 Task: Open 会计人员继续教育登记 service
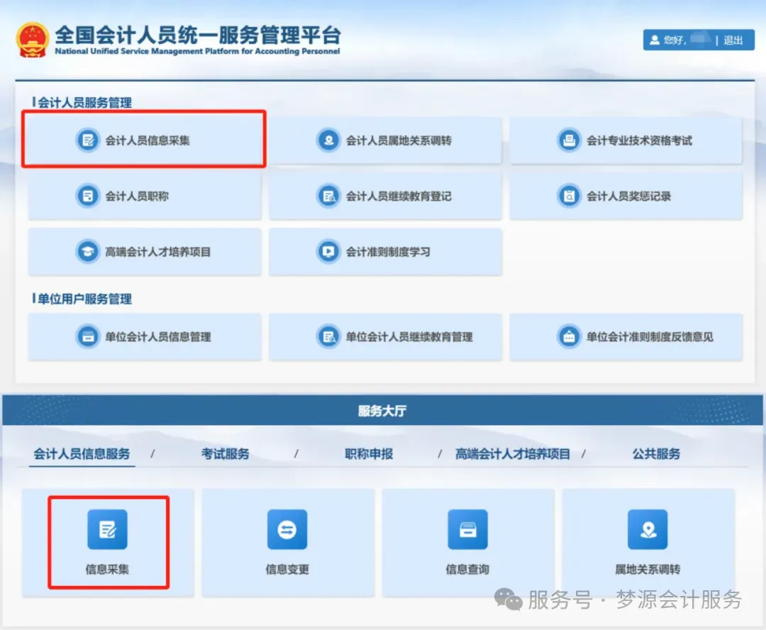tap(385, 197)
